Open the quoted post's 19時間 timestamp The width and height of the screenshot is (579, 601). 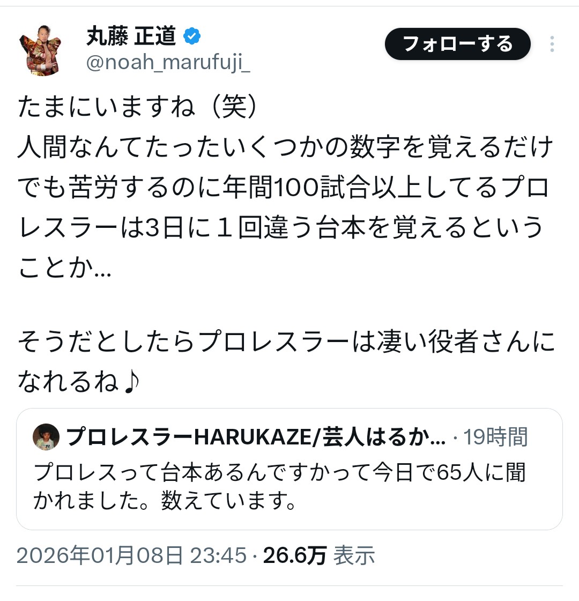coord(495,437)
